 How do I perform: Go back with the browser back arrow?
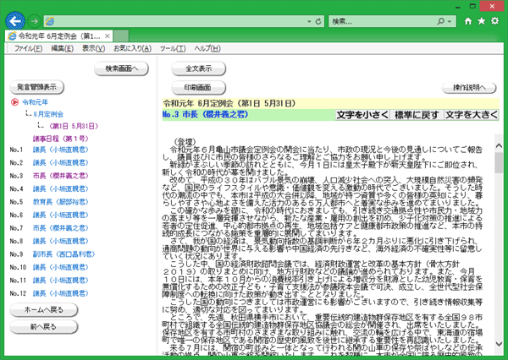(15, 21)
